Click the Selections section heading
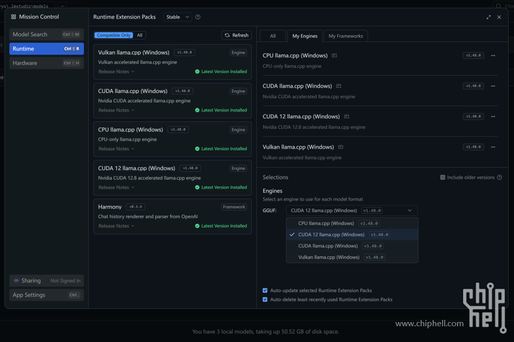The width and height of the screenshot is (514, 342). (x=275, y=177)
